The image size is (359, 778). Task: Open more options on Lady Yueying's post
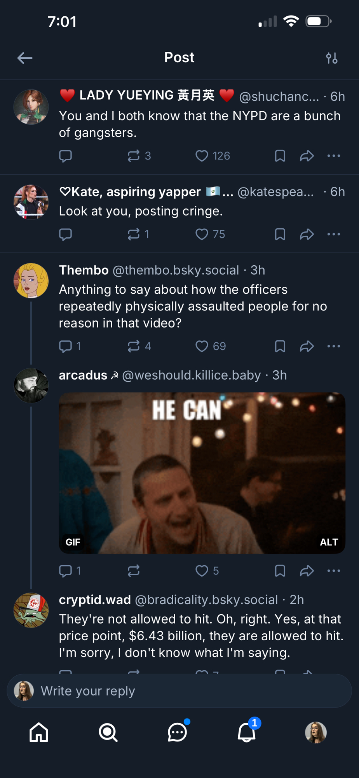point(333,156)
